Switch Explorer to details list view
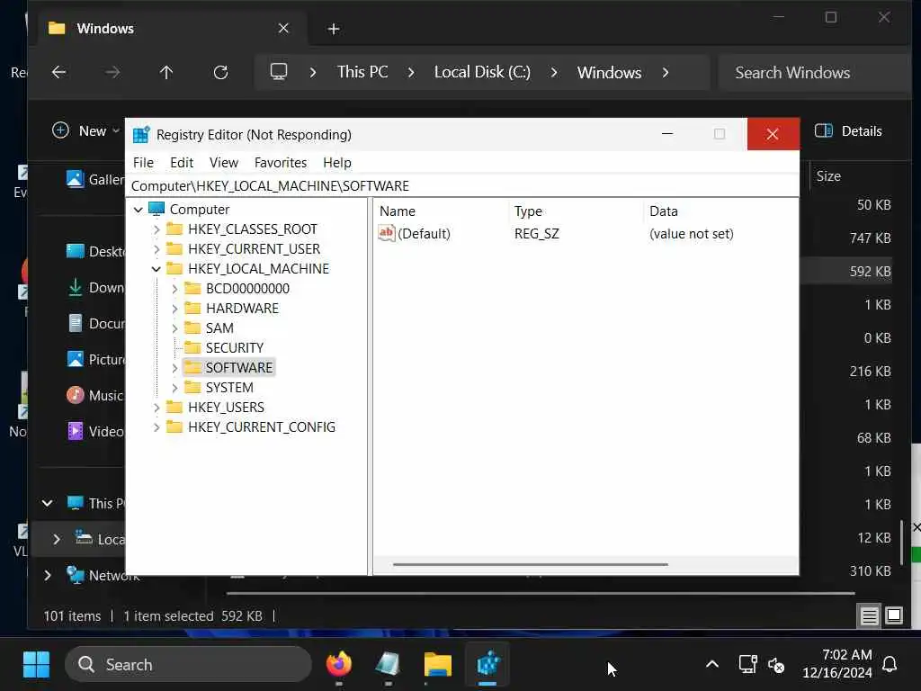The height and width of the screenshot is (691, 921). [x=869, y=615]
